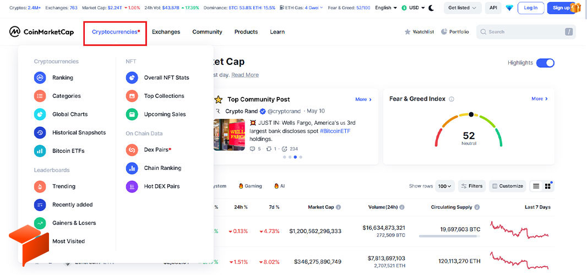Click the Sign up button
587x275 pixels.
pos(562,8)
